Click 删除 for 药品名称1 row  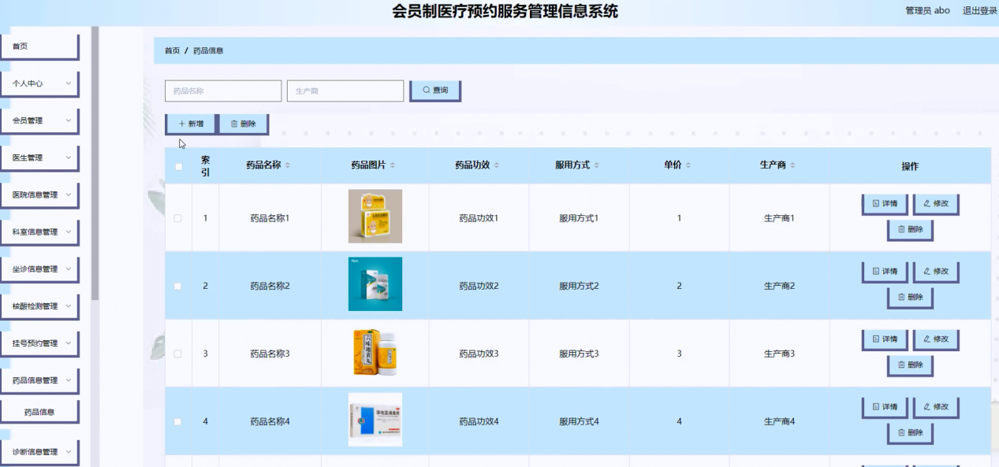click(910, 230)
